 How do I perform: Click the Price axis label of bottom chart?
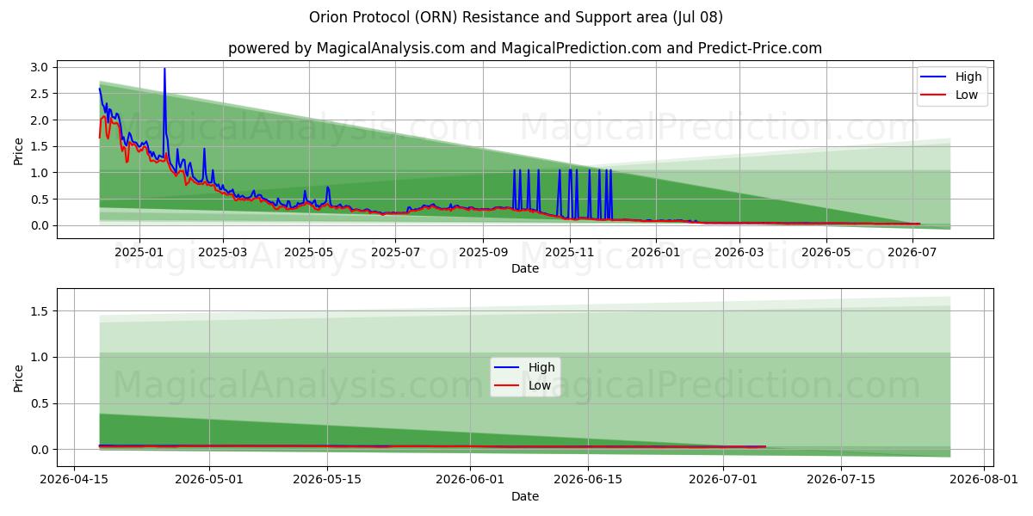pos(19,378)
